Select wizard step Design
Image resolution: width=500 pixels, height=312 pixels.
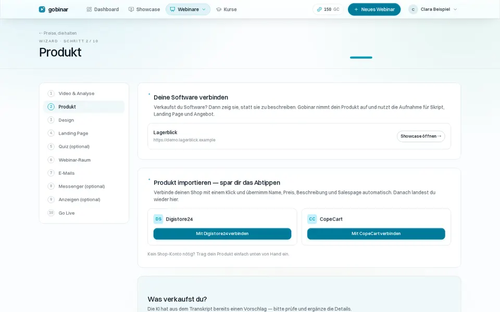pyautogui.click(x=84, y=120)
